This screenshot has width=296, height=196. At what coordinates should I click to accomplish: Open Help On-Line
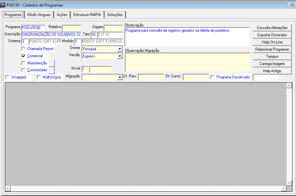tap(272, 42)
